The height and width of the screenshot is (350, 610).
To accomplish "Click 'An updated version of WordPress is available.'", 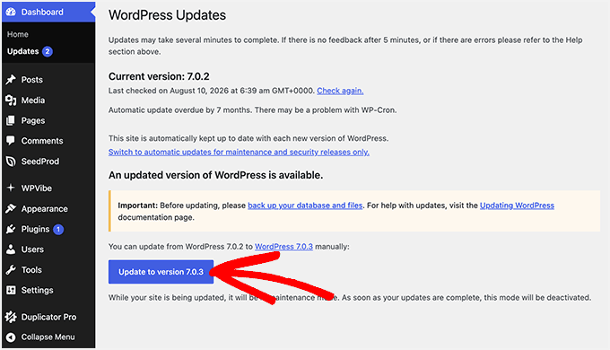I will point(215,175).
